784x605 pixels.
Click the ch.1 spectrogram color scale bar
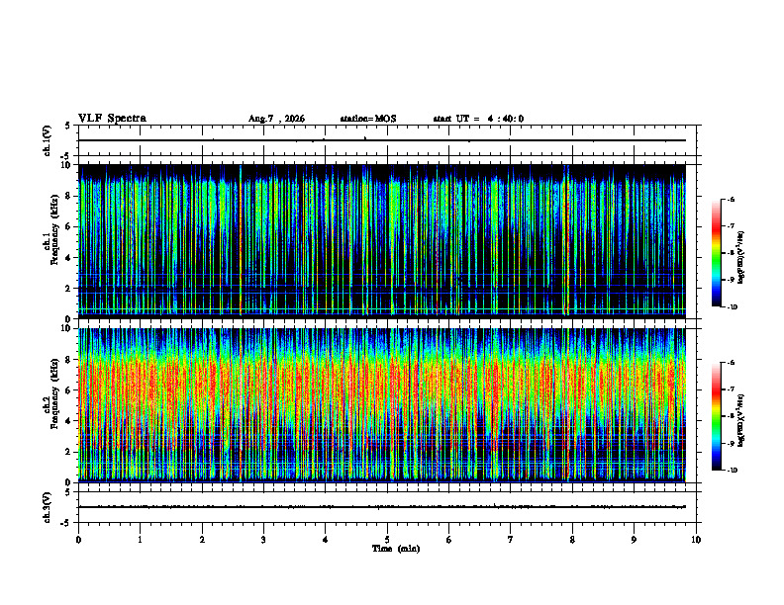click(x=716, y=253)
